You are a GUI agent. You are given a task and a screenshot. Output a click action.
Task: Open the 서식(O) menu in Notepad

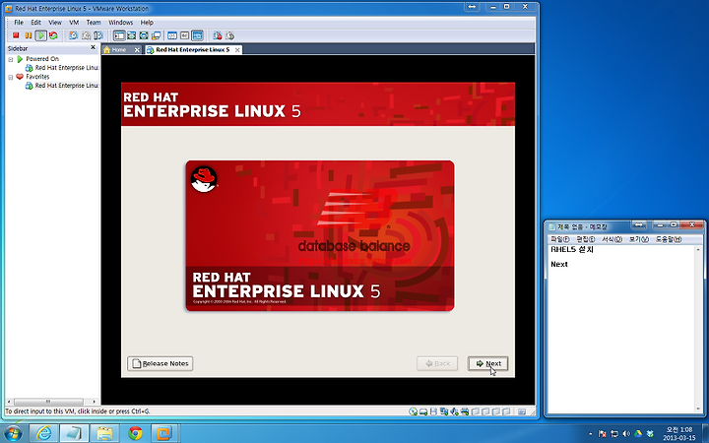pos(612,239)
